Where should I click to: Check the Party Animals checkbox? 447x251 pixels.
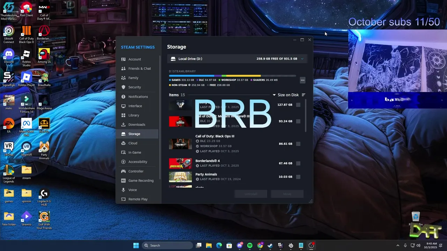(x=298, y=177)
